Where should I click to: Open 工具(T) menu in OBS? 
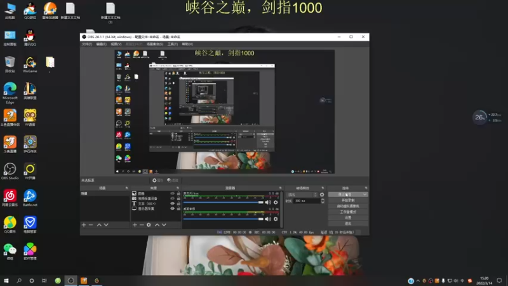pos(172,44)
